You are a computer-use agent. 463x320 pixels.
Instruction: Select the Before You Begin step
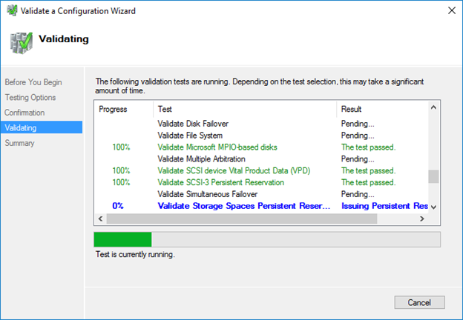point(33,82)
